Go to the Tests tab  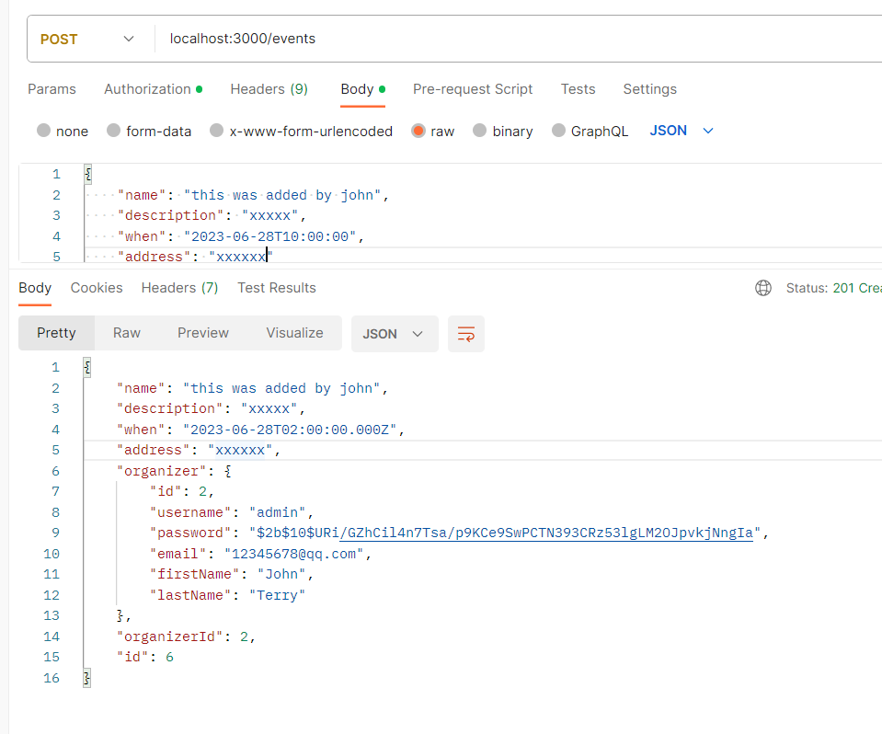[578, 89]
